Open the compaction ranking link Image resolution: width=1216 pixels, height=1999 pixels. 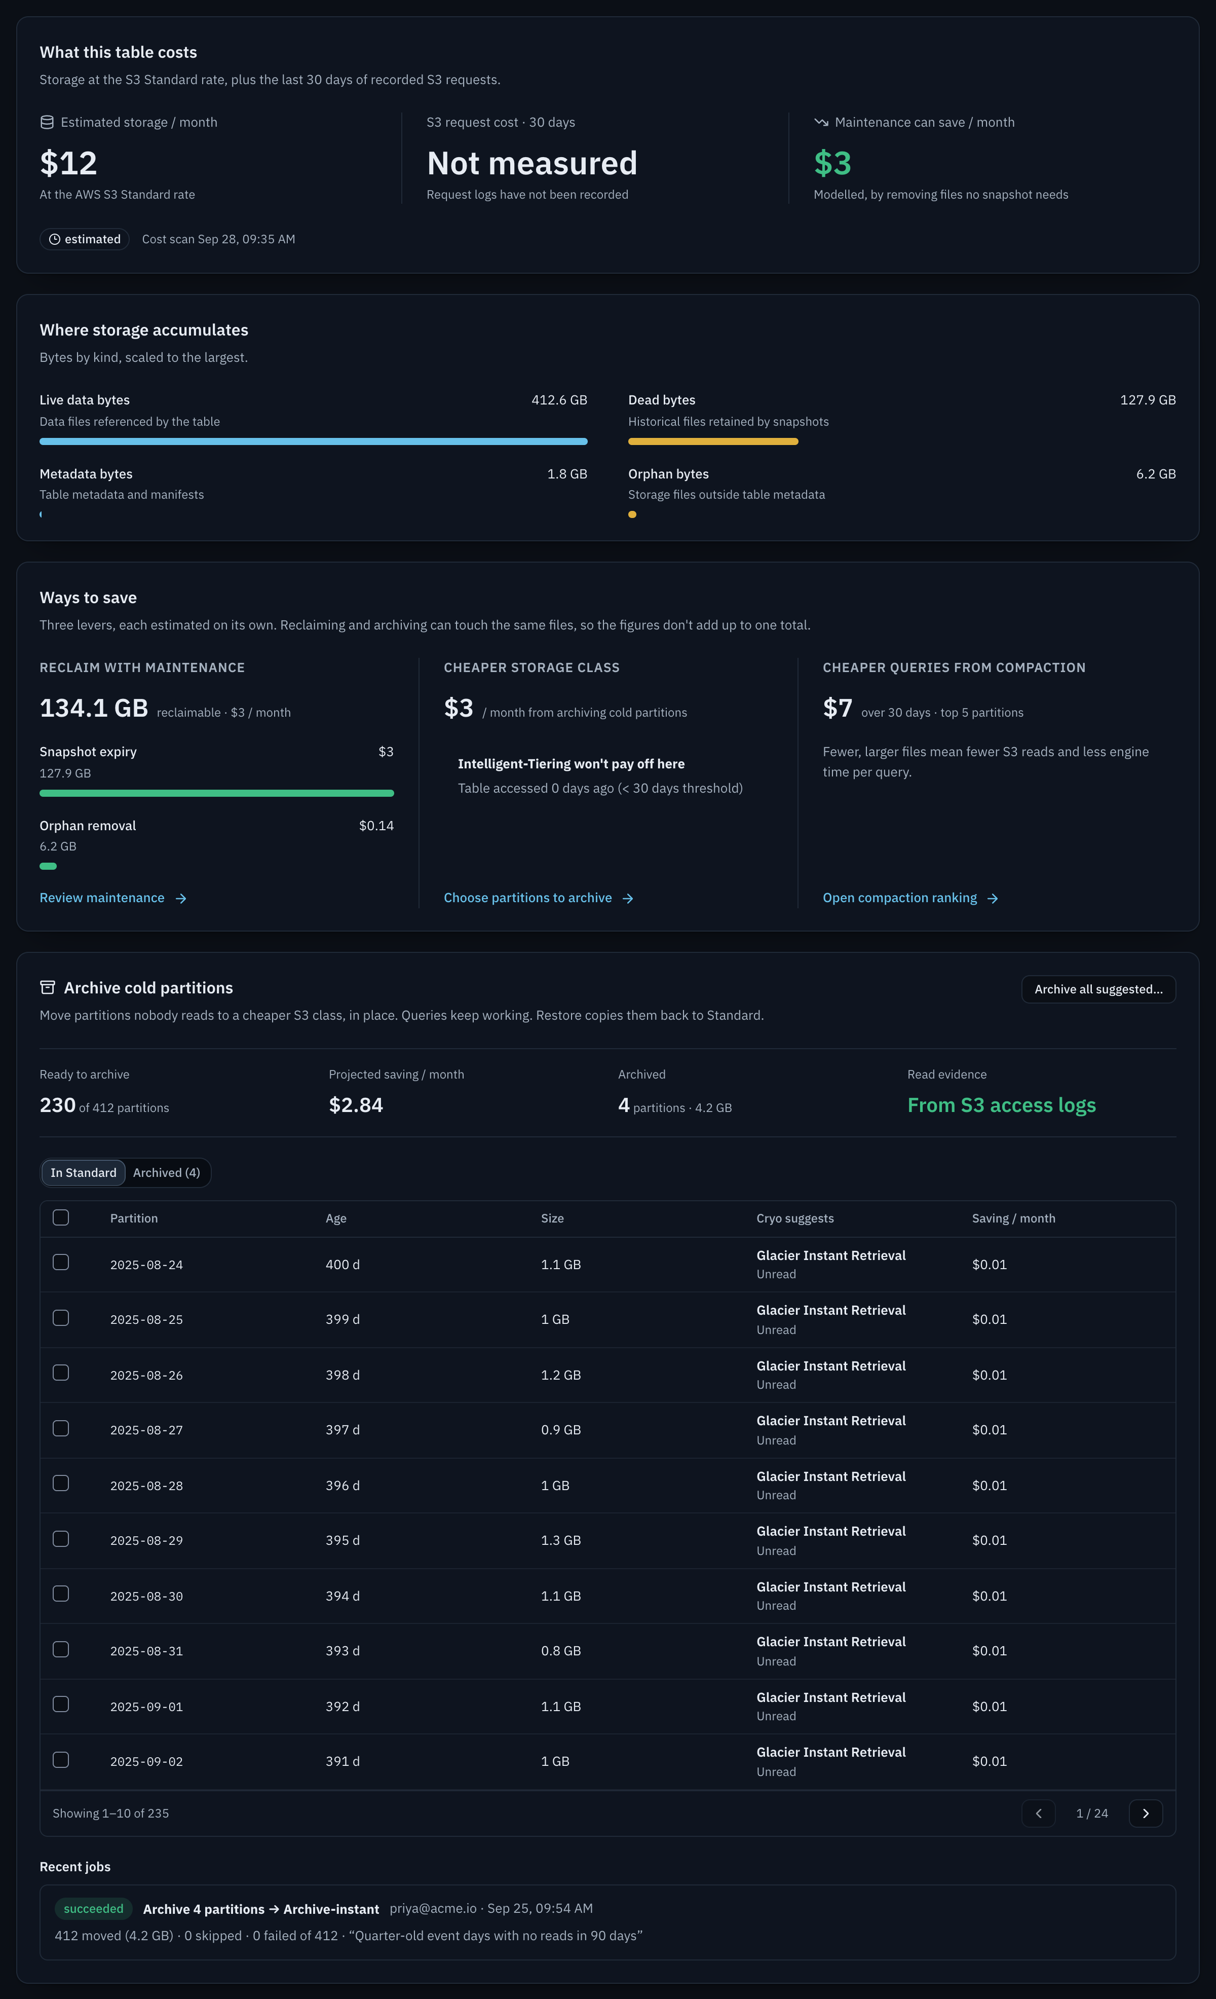point(911,898)
